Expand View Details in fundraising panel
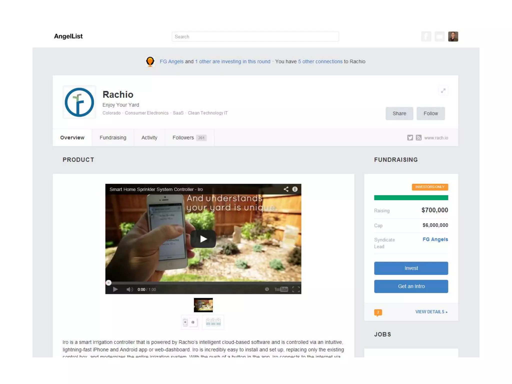Viewport: 512px width, 384px height. (x=431, y=312)
